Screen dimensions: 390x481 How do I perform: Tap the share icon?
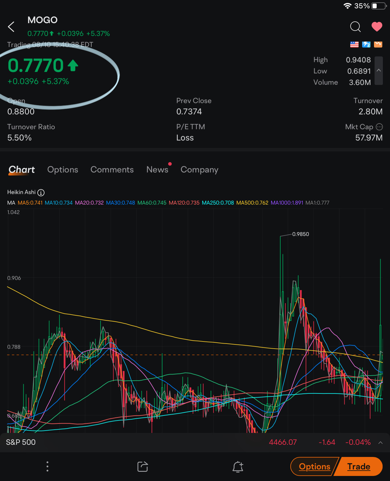[x=143, y=466]
